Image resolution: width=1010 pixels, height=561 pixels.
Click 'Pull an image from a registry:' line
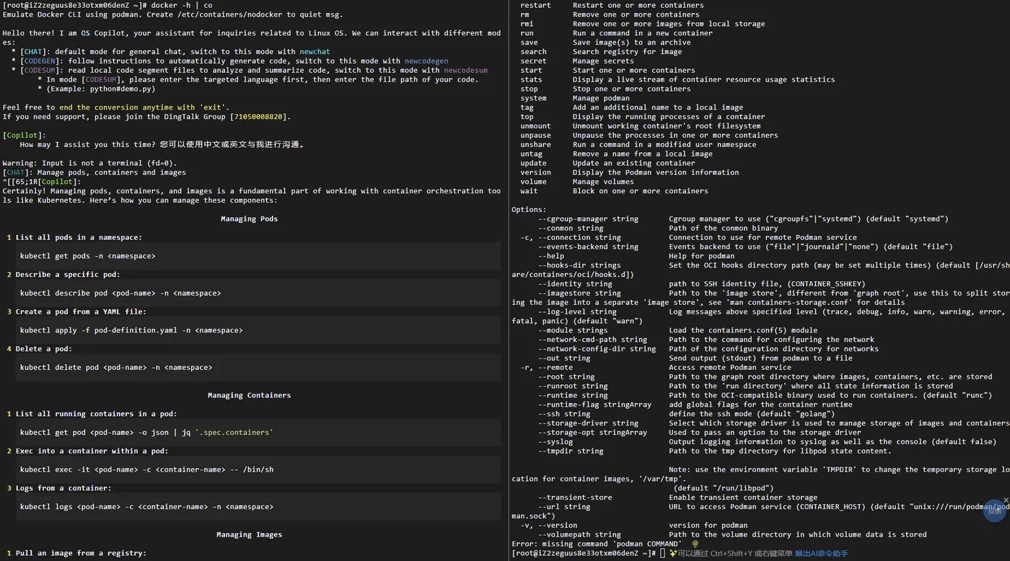tap(81, 554)
